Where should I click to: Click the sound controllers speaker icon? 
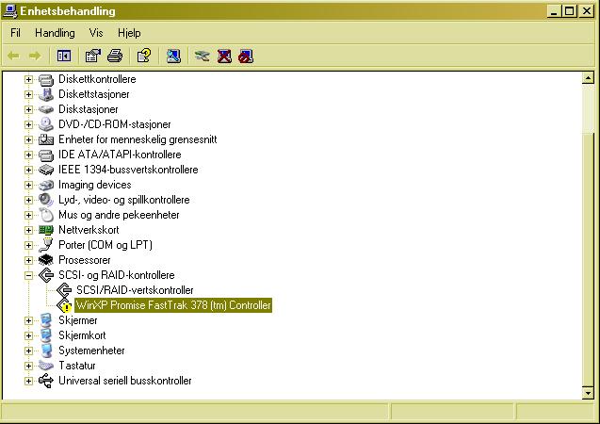pyautogui.click(x=46, y=200)
